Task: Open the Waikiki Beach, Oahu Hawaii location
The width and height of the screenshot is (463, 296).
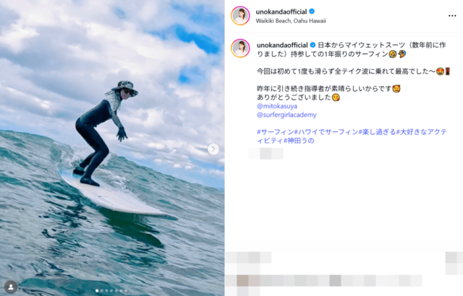Action: pyautogui.click(x=291, y=21)
